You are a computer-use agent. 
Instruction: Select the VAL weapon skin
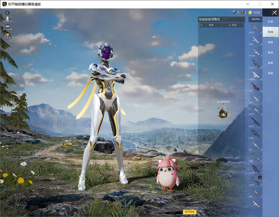[255, 145]
